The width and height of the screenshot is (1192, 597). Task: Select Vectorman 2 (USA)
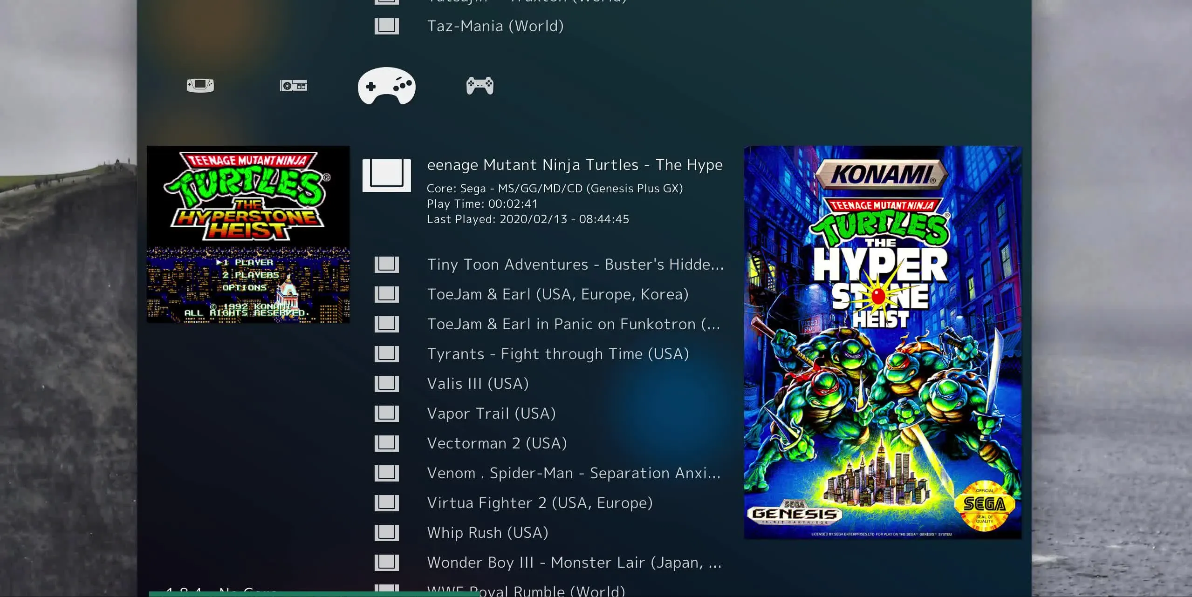[x=497, y=443]
